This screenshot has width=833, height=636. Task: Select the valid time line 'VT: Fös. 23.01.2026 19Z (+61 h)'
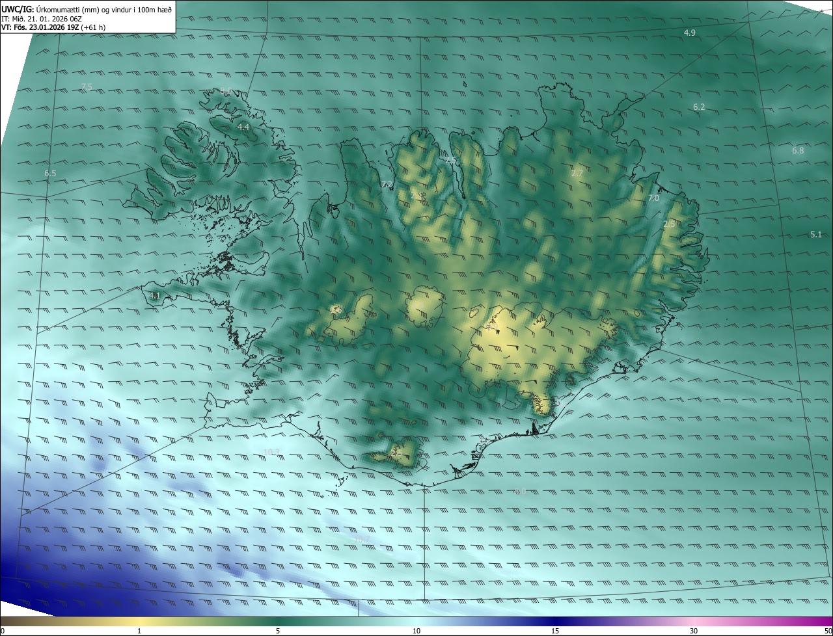tap(55, 27)
